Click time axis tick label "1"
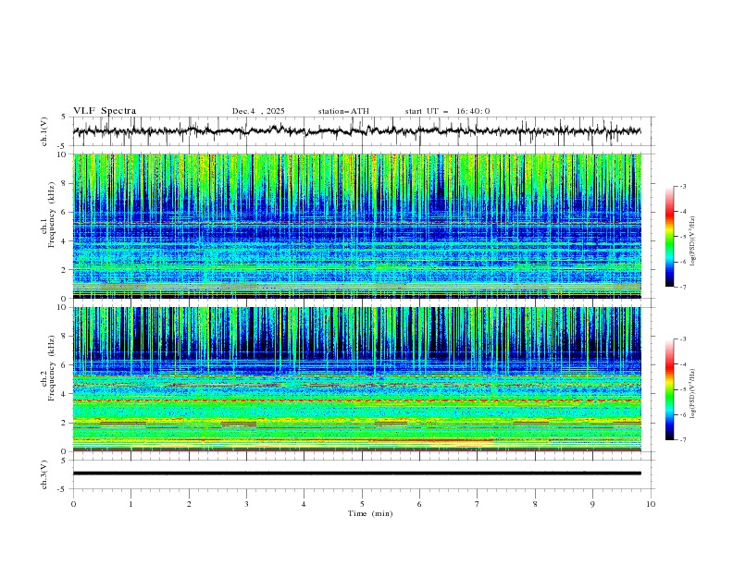Screen dimensions: 733x566 click(130, 504)
